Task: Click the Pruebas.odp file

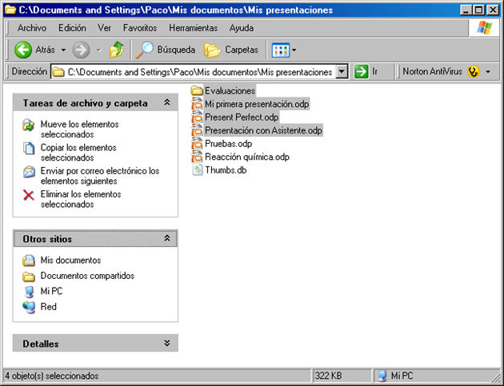Action: point(227,144)
